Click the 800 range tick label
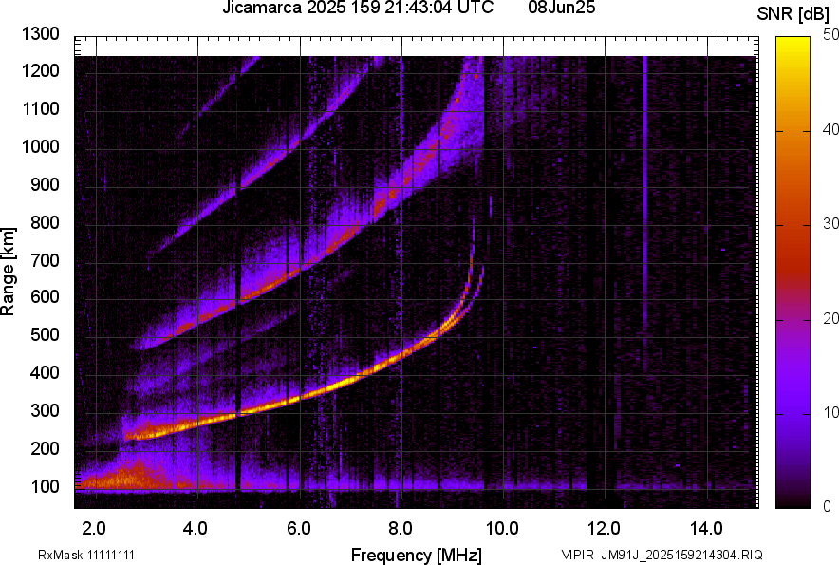The image size is (839, 565). [x=45, y=221]
